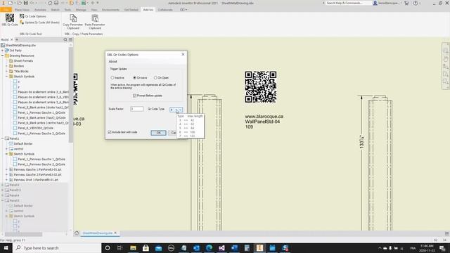
Task: Toggle Prompt Before update checkbox
Action: click(x=134, y=96)
